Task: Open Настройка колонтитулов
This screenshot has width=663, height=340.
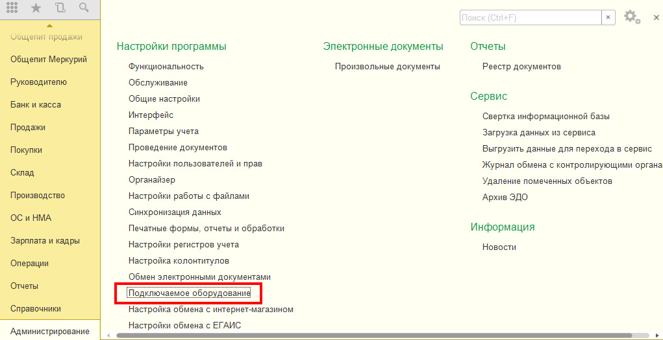Action: 179,261
